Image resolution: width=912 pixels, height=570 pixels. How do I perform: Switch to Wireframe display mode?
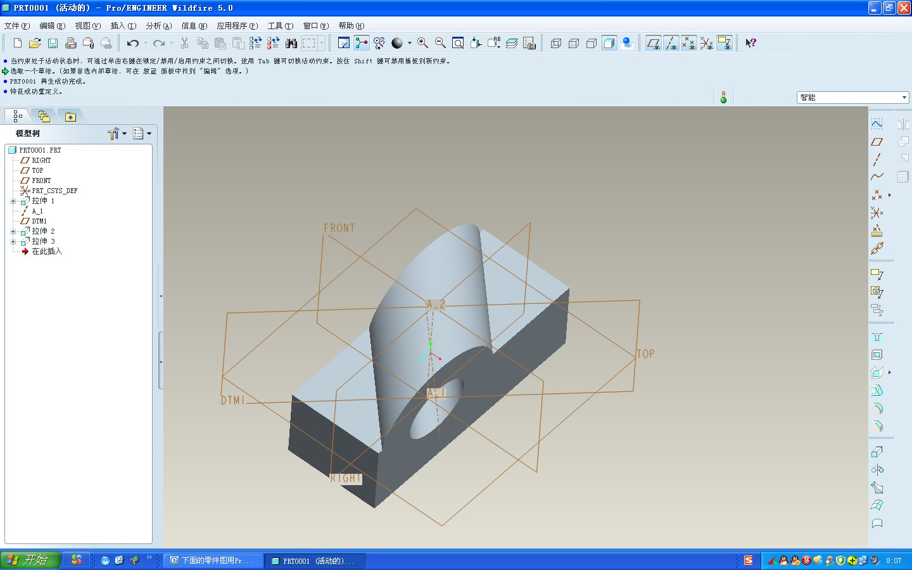pos(556,43)
